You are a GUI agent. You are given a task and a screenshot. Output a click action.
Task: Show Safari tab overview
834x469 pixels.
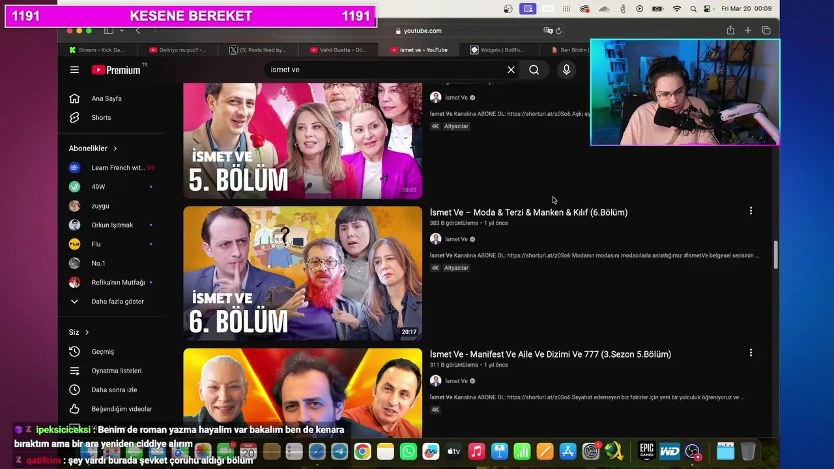(x=766, y=31)
